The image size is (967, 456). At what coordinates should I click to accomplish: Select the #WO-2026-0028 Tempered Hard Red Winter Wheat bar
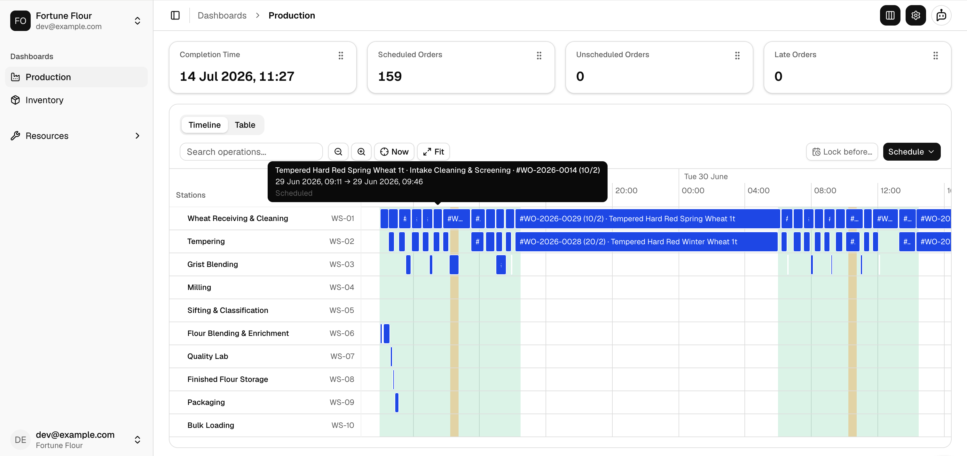pyautogui.click(x=646, y=241)
